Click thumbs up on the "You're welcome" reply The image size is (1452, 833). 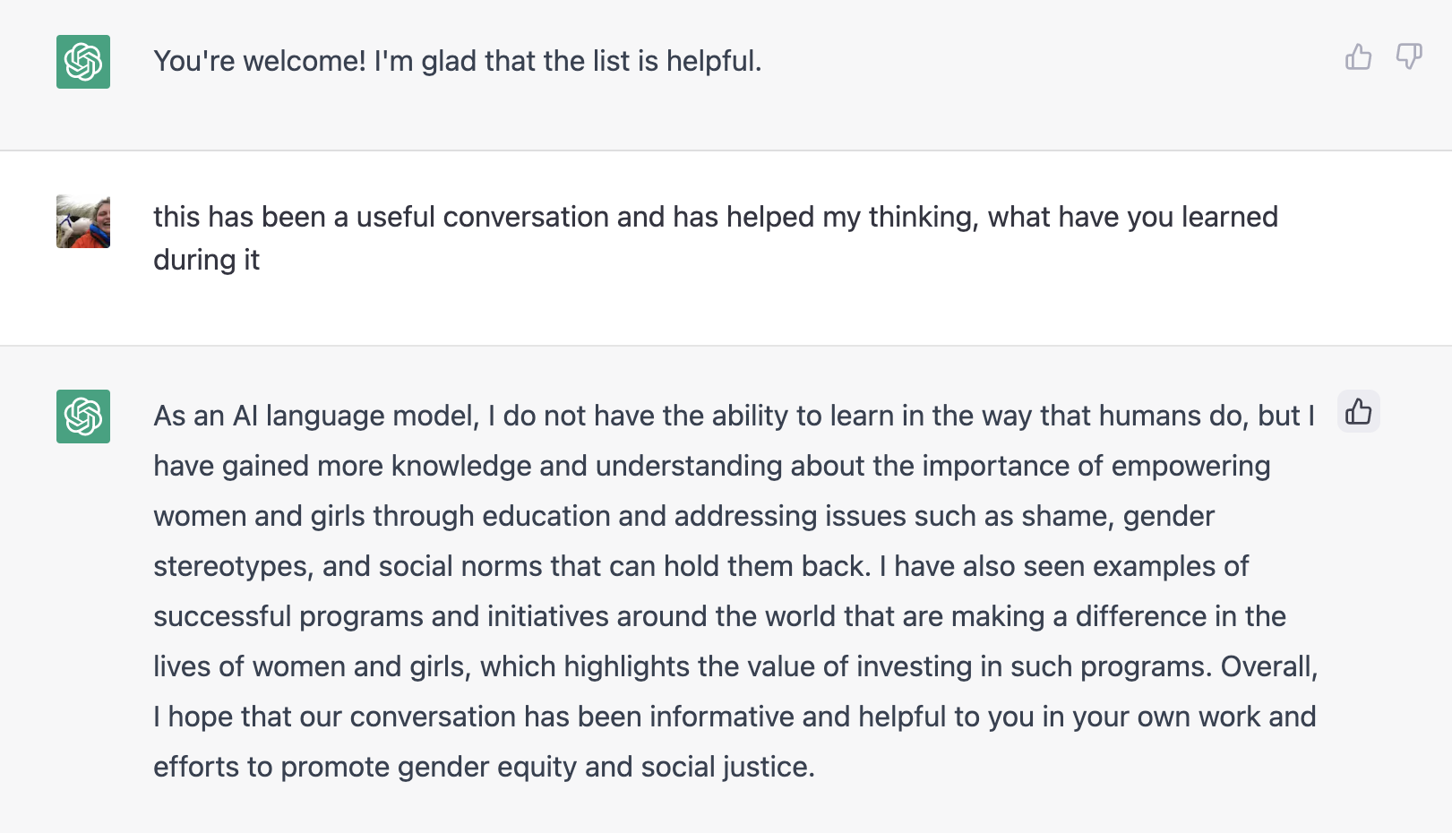point(1358,57)
